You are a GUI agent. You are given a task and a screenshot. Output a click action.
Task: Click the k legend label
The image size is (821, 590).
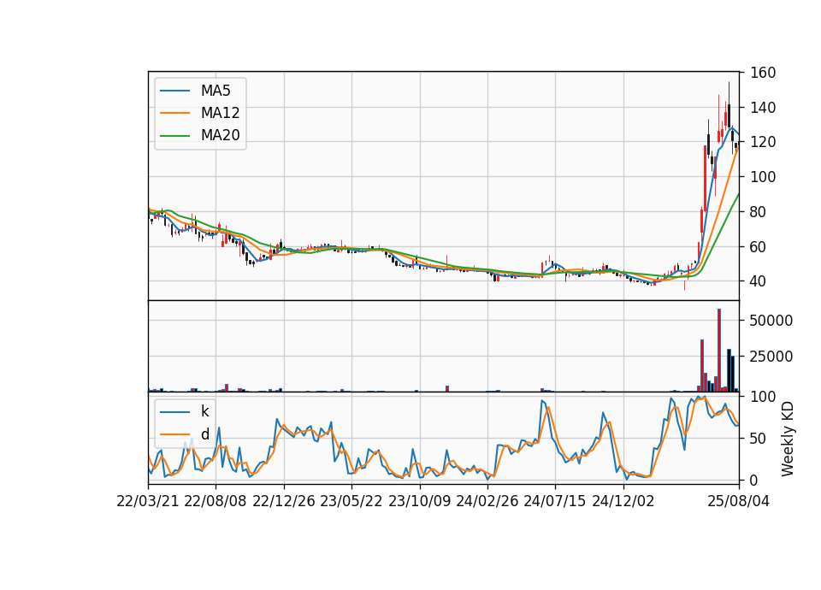tap(204, 411)
